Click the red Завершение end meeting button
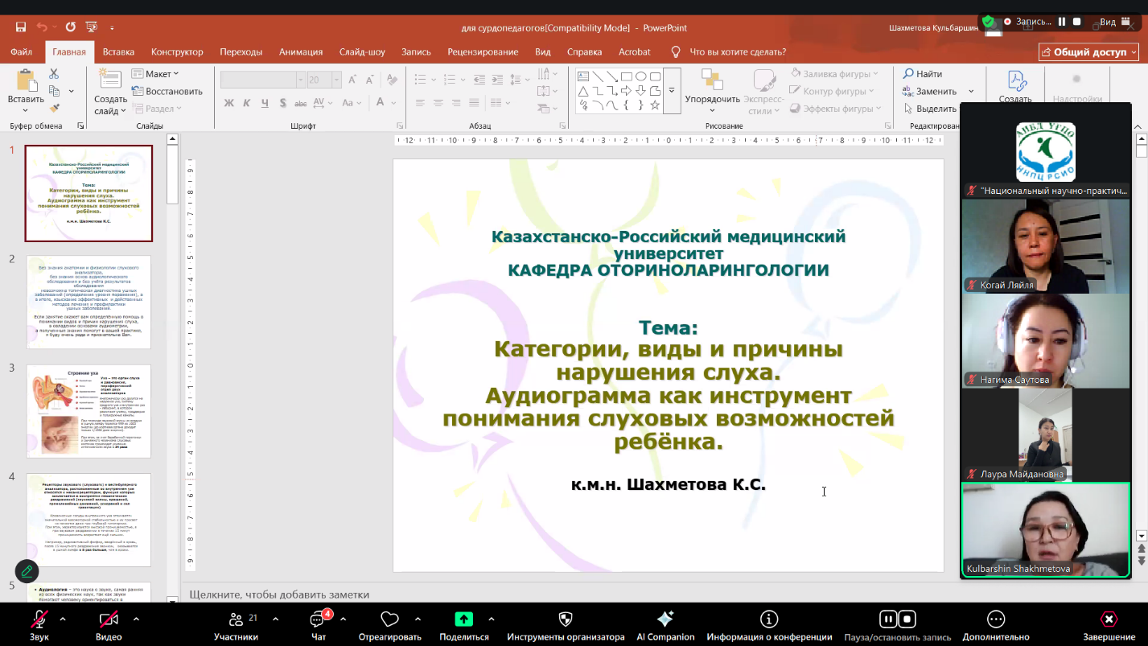 (1109, 625)
